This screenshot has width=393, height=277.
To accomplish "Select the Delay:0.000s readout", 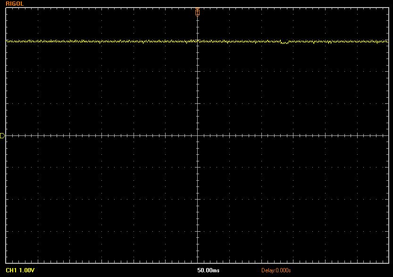I will [x=276, y=270].
